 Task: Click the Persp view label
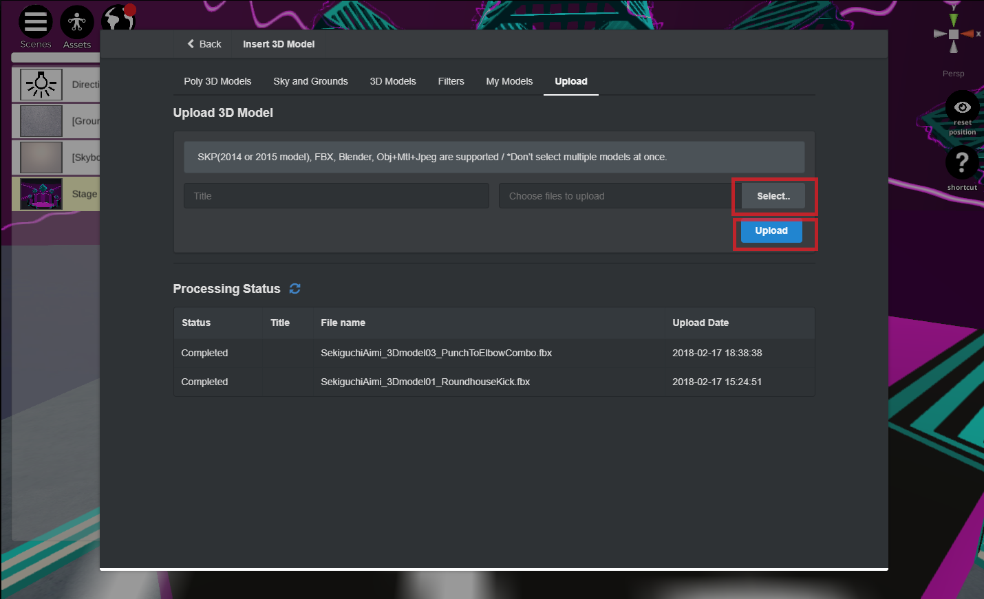tap(954, 74)
